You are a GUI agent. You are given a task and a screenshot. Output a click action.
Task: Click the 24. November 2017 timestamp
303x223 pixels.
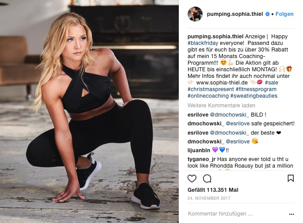pyautogui.click(x=209, y=198)
